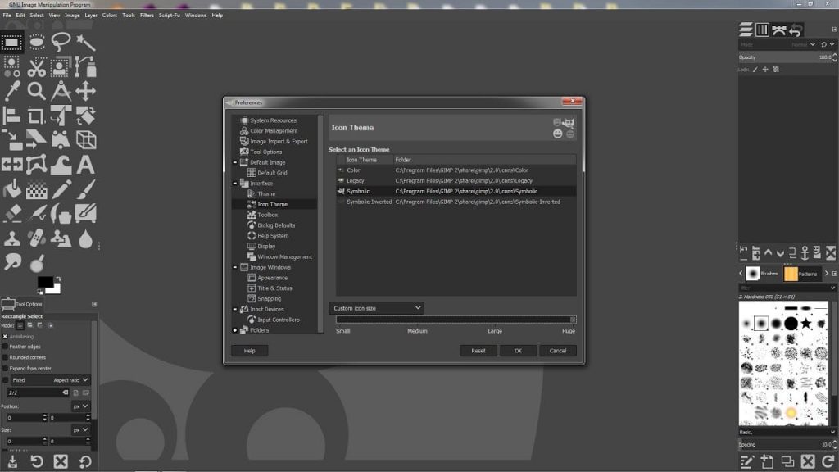Delete the selected layer in Layers panel
Viewport: 839px width, 472px height.
tap(831, 252)
